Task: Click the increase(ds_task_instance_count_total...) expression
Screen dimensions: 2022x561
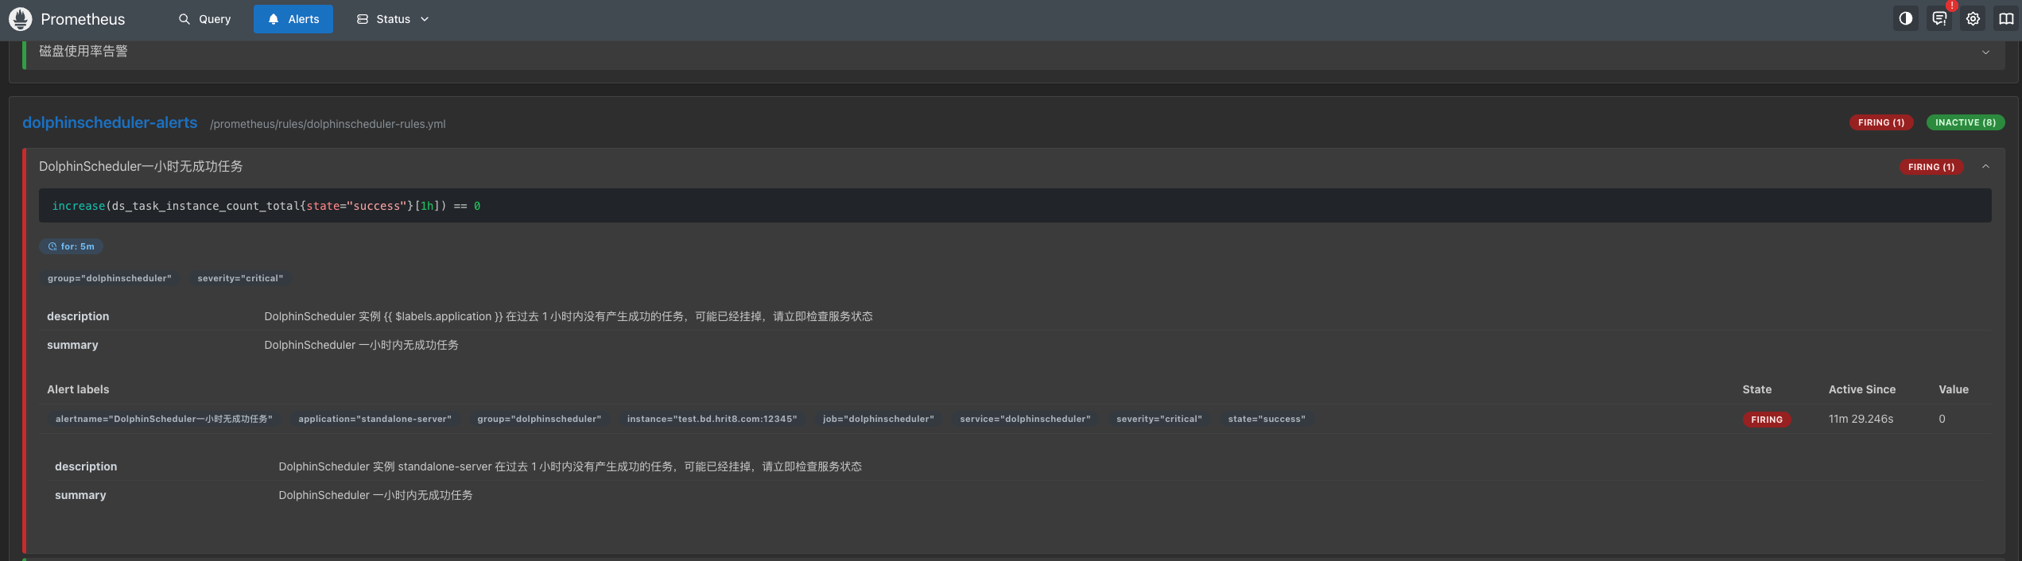Action: point(266,206)
